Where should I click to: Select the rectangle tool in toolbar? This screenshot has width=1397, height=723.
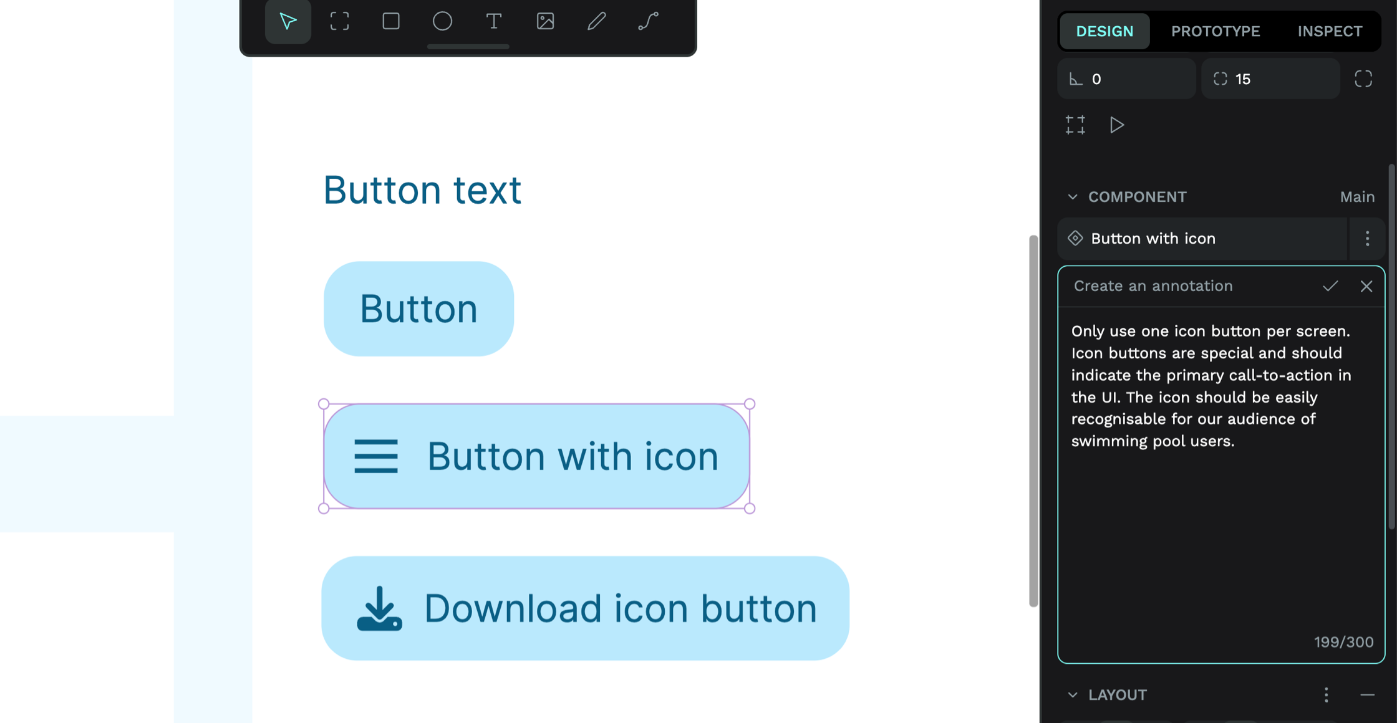click(389, 21)
